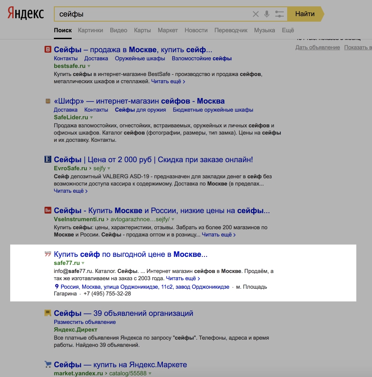Click the Найти search button

tap(305, 14)
